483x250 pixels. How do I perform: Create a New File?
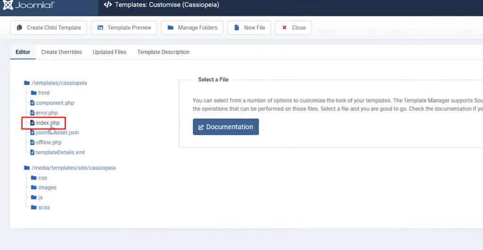(x=249, y=28)
